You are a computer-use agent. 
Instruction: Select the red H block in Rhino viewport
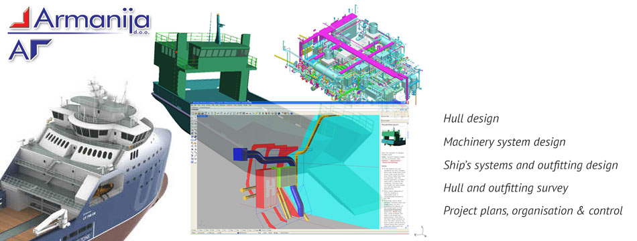click(x=267, y=189)
